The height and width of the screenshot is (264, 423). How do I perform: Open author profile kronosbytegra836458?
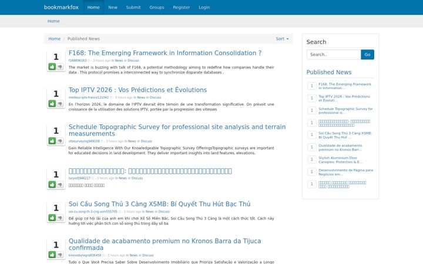pos(85,255)
